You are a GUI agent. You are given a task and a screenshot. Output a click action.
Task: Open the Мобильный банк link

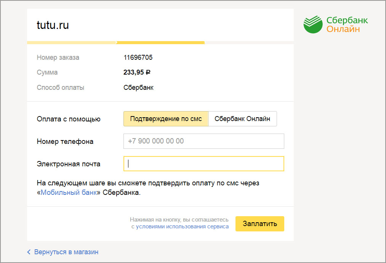68,193
